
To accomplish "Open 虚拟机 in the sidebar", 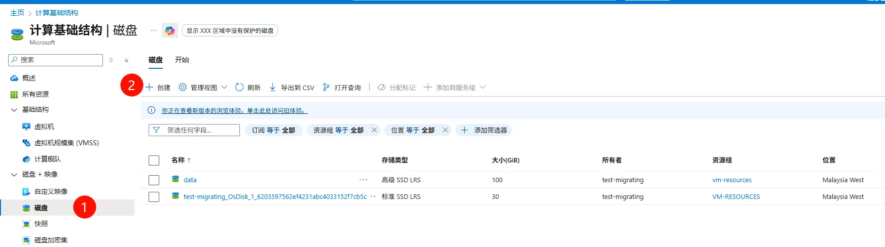I will point(44,127).
